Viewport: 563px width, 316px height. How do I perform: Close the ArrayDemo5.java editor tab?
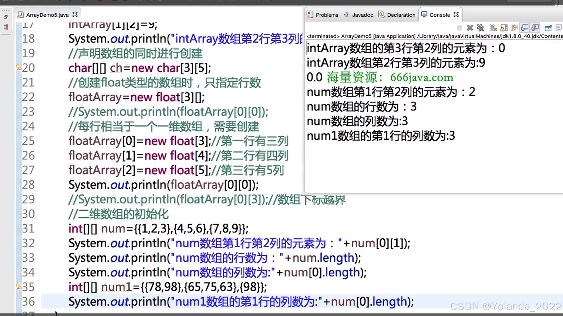pyautogui.click(x=75, y=14)
